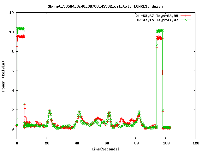This screenshot has width=202, height=152.
Task: Click the x-axis tick label 80
Action: (137, 143)
